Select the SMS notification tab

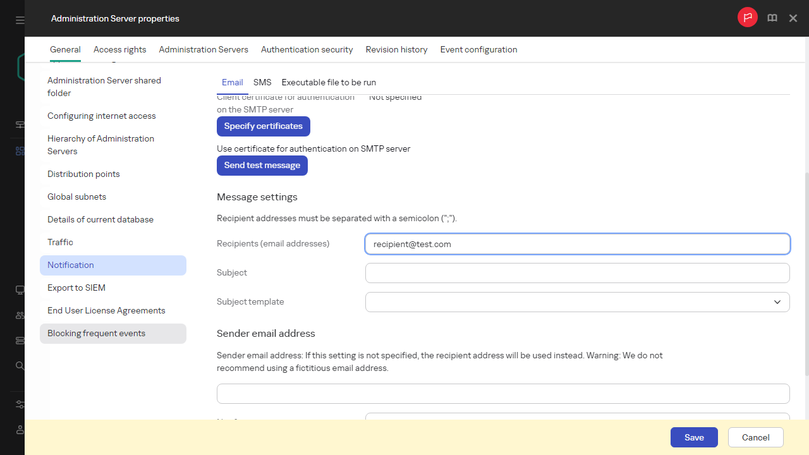click(x=262, y=82)
